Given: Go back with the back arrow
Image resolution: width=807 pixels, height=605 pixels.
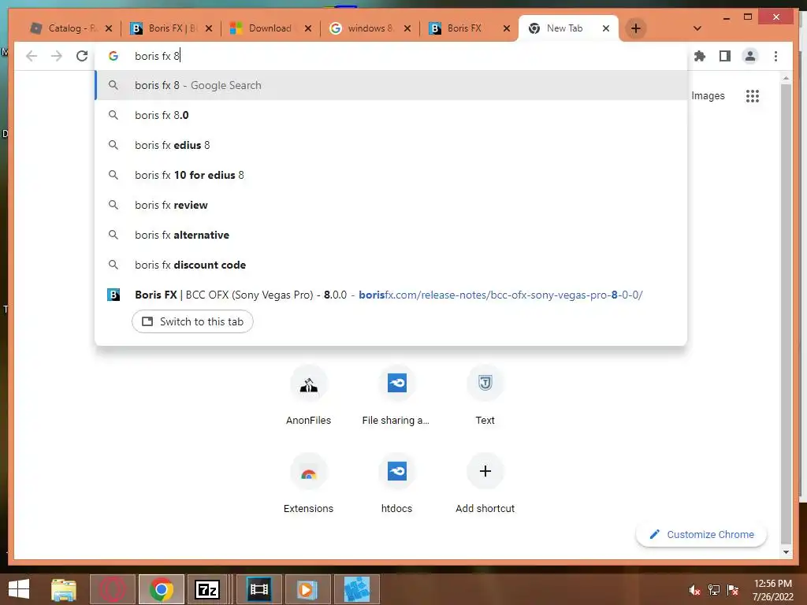Looking at the screenshot, I should point(32,56).
